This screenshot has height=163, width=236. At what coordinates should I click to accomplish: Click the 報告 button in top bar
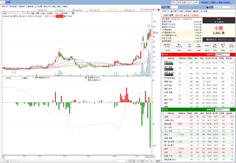(179, 2)
